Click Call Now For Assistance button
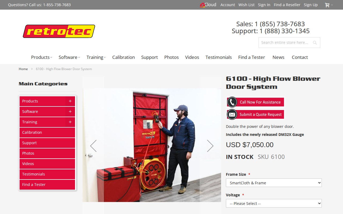The width and height of the screenshot is (343, 214). coord(255,102)
